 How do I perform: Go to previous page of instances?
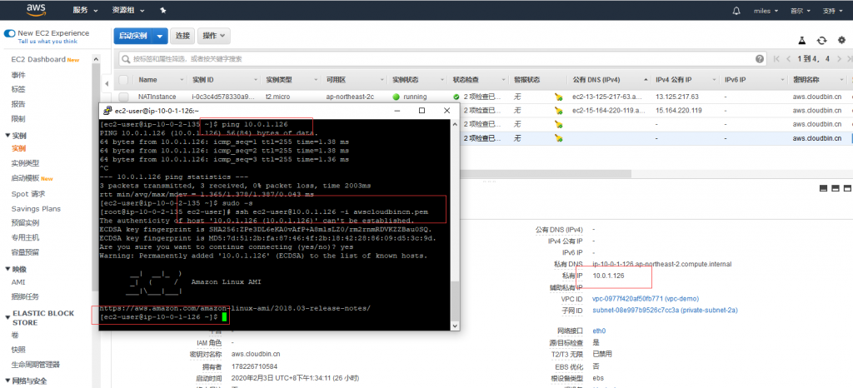click(x=789, y=58)
